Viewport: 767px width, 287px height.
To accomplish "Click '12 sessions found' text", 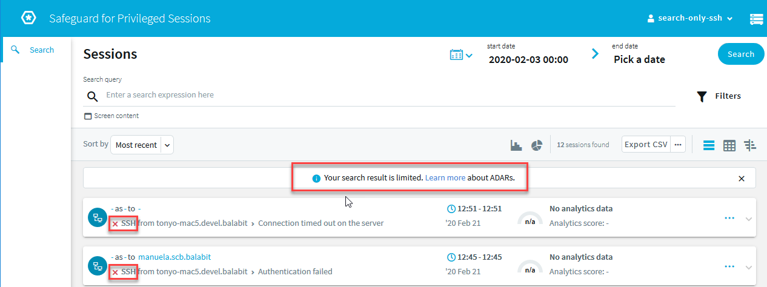I will (x=583, y=145).
